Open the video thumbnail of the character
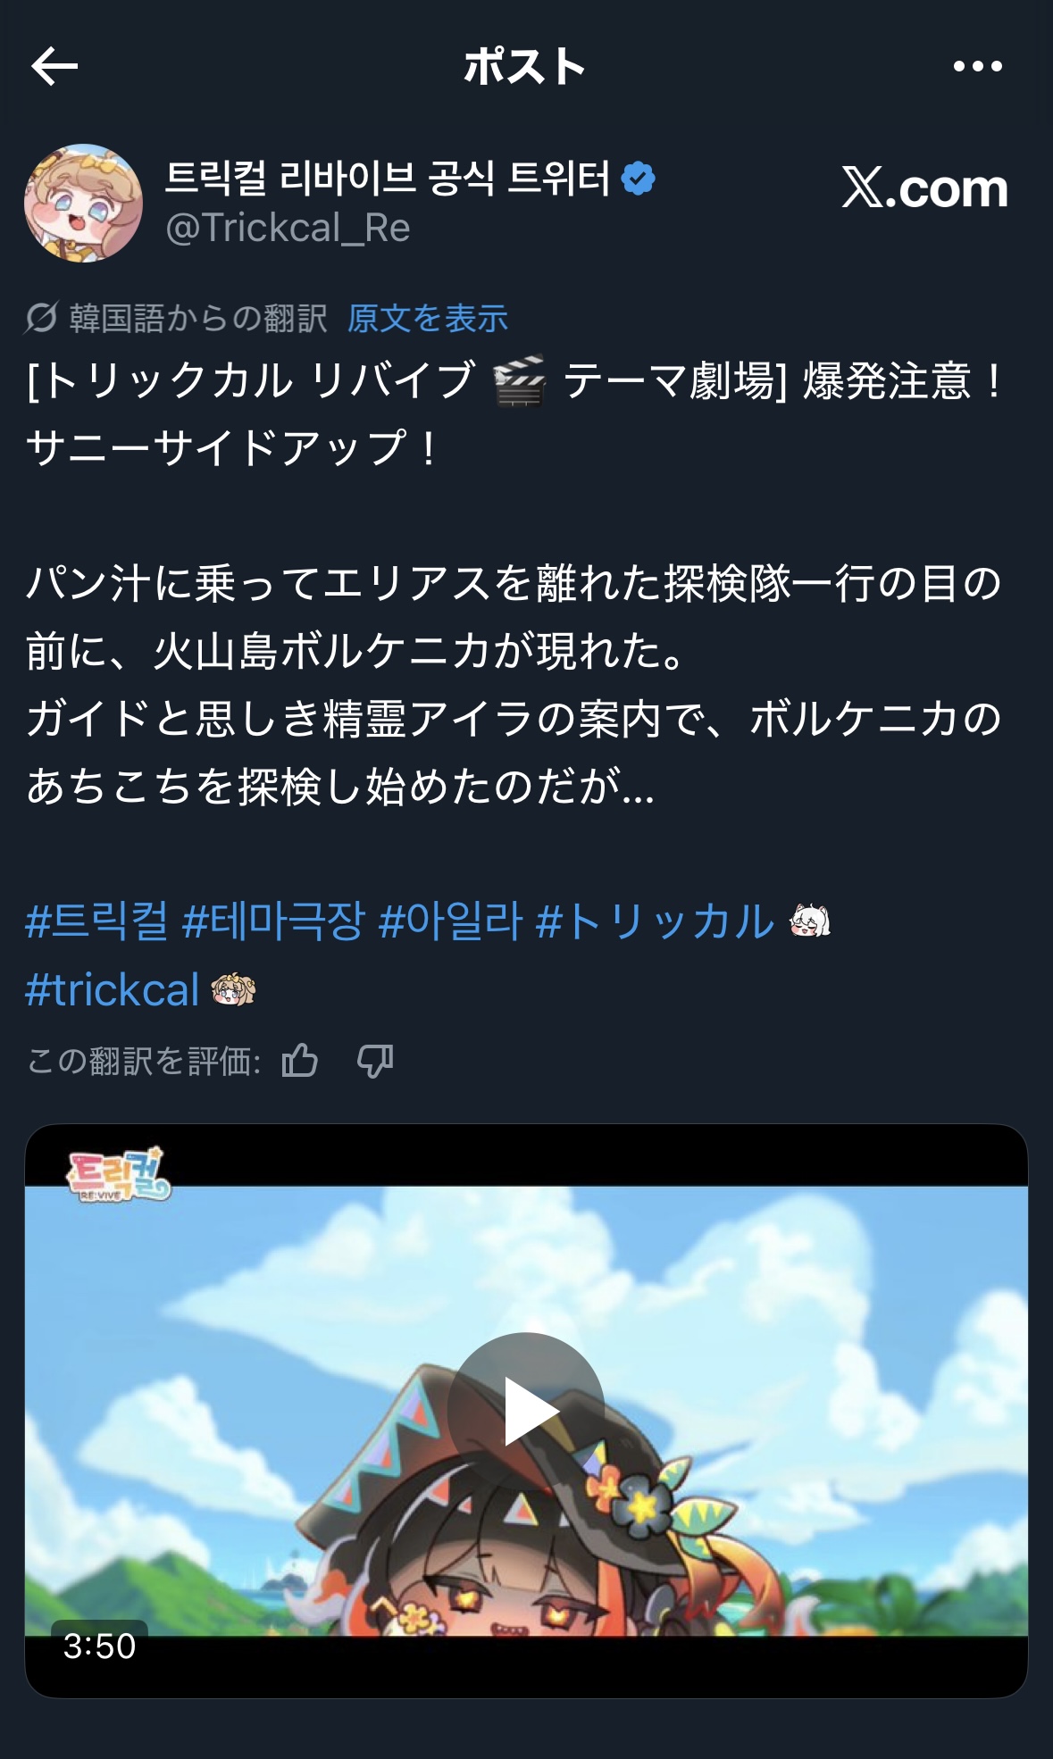This screenshot has height=1759, width=1053. tap(526, 1411)
